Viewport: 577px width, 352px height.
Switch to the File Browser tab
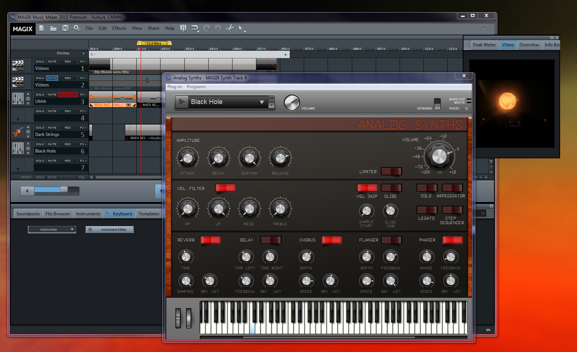58,214
